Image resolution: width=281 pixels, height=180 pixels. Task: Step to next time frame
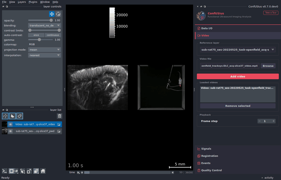click(173, 173)
